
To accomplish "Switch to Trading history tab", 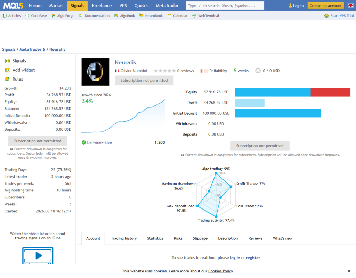I will click(x=124, y=238).
